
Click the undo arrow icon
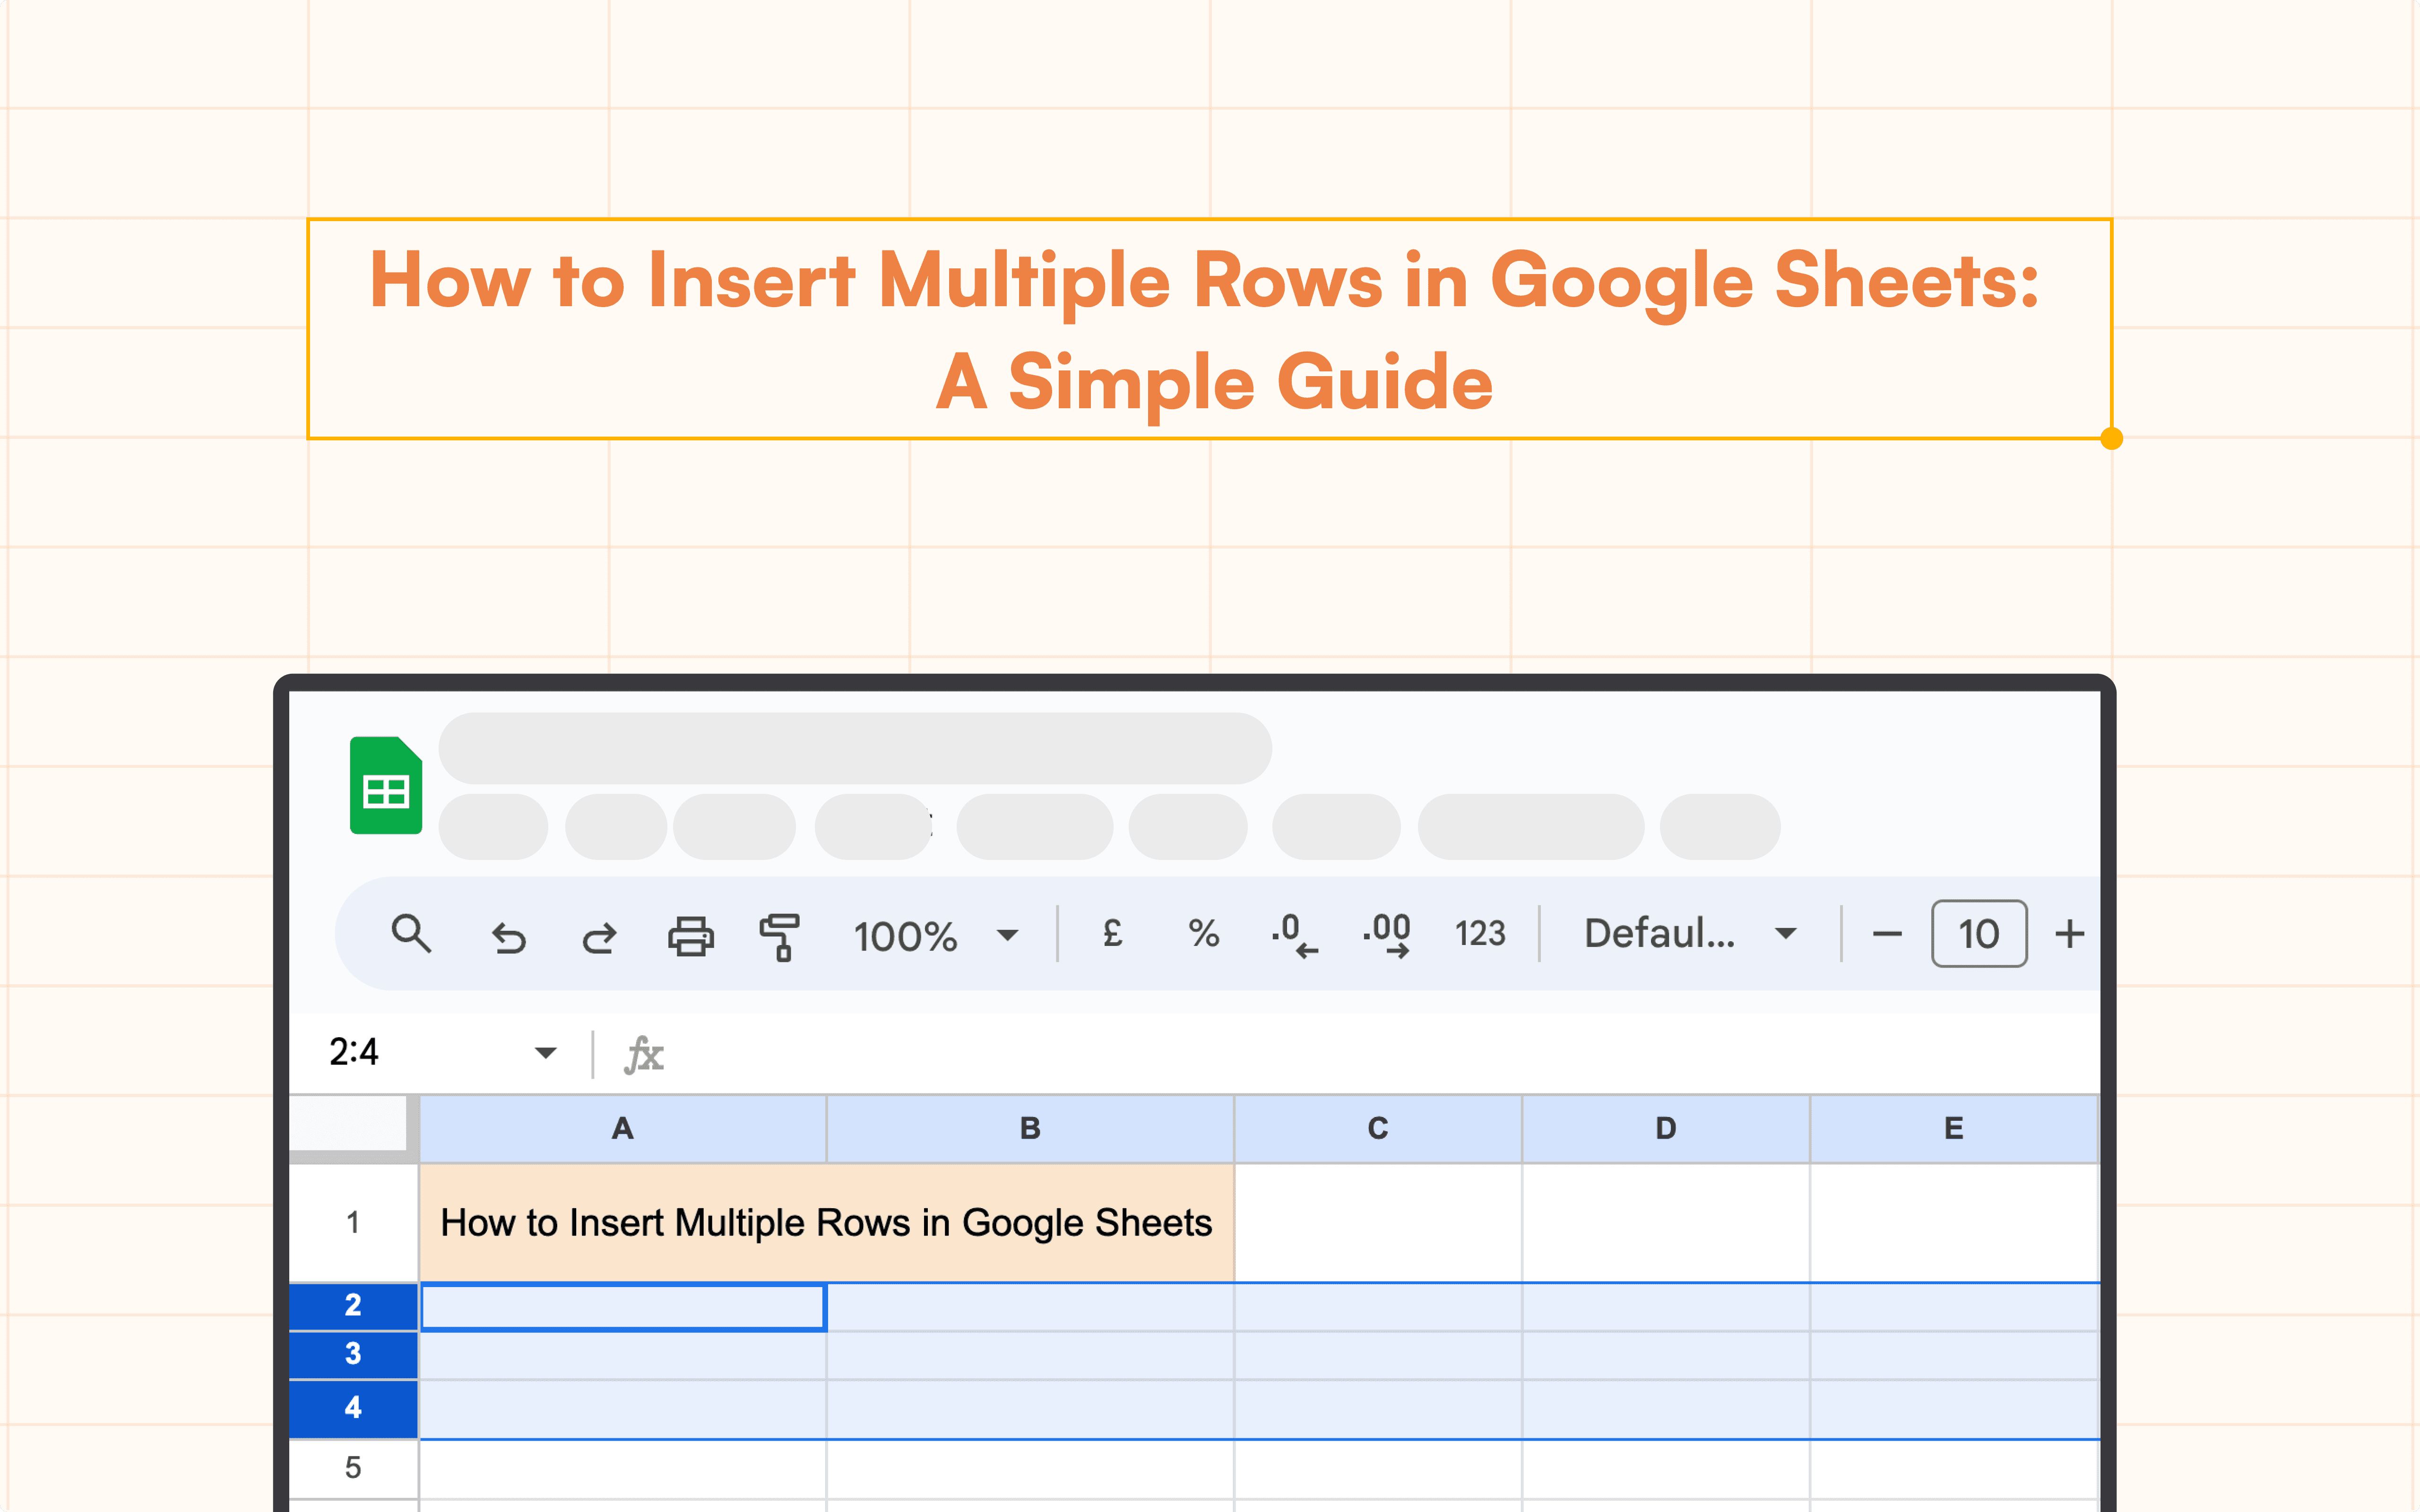coord(509,938)
